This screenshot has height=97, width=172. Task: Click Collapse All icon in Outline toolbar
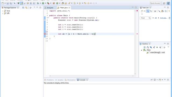(x=145, y=47)
